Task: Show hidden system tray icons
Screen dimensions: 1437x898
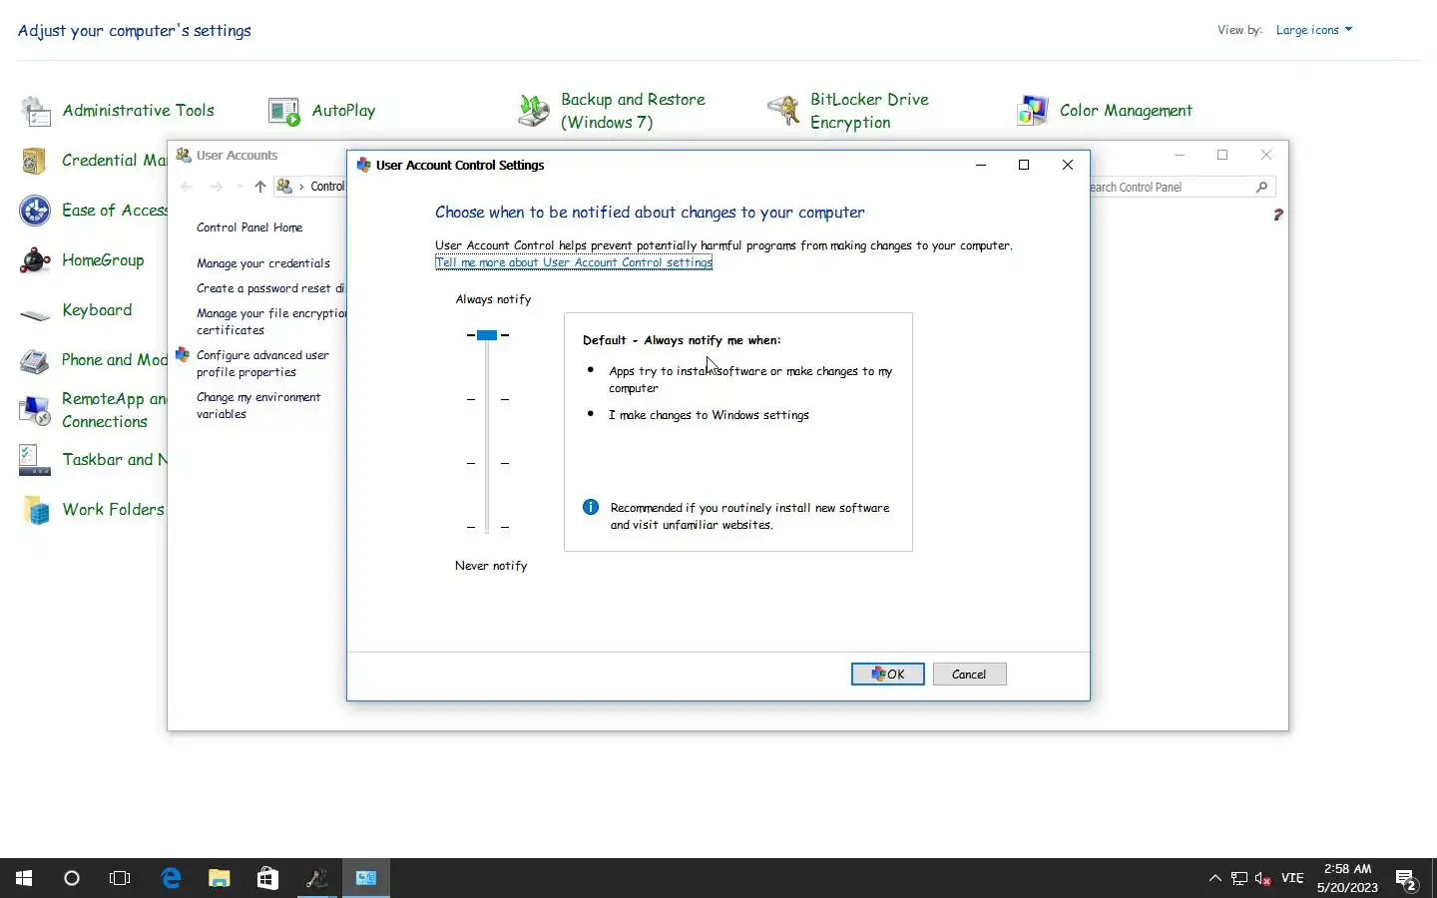Action: pyautogui.click(x=1214, y=879)
